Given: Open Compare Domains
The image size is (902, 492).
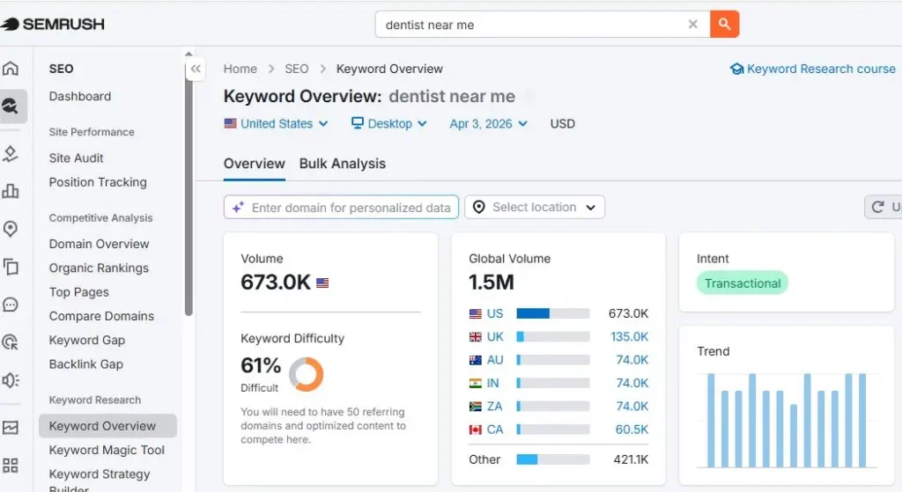Looking at the screenshot, I should 101,316.
